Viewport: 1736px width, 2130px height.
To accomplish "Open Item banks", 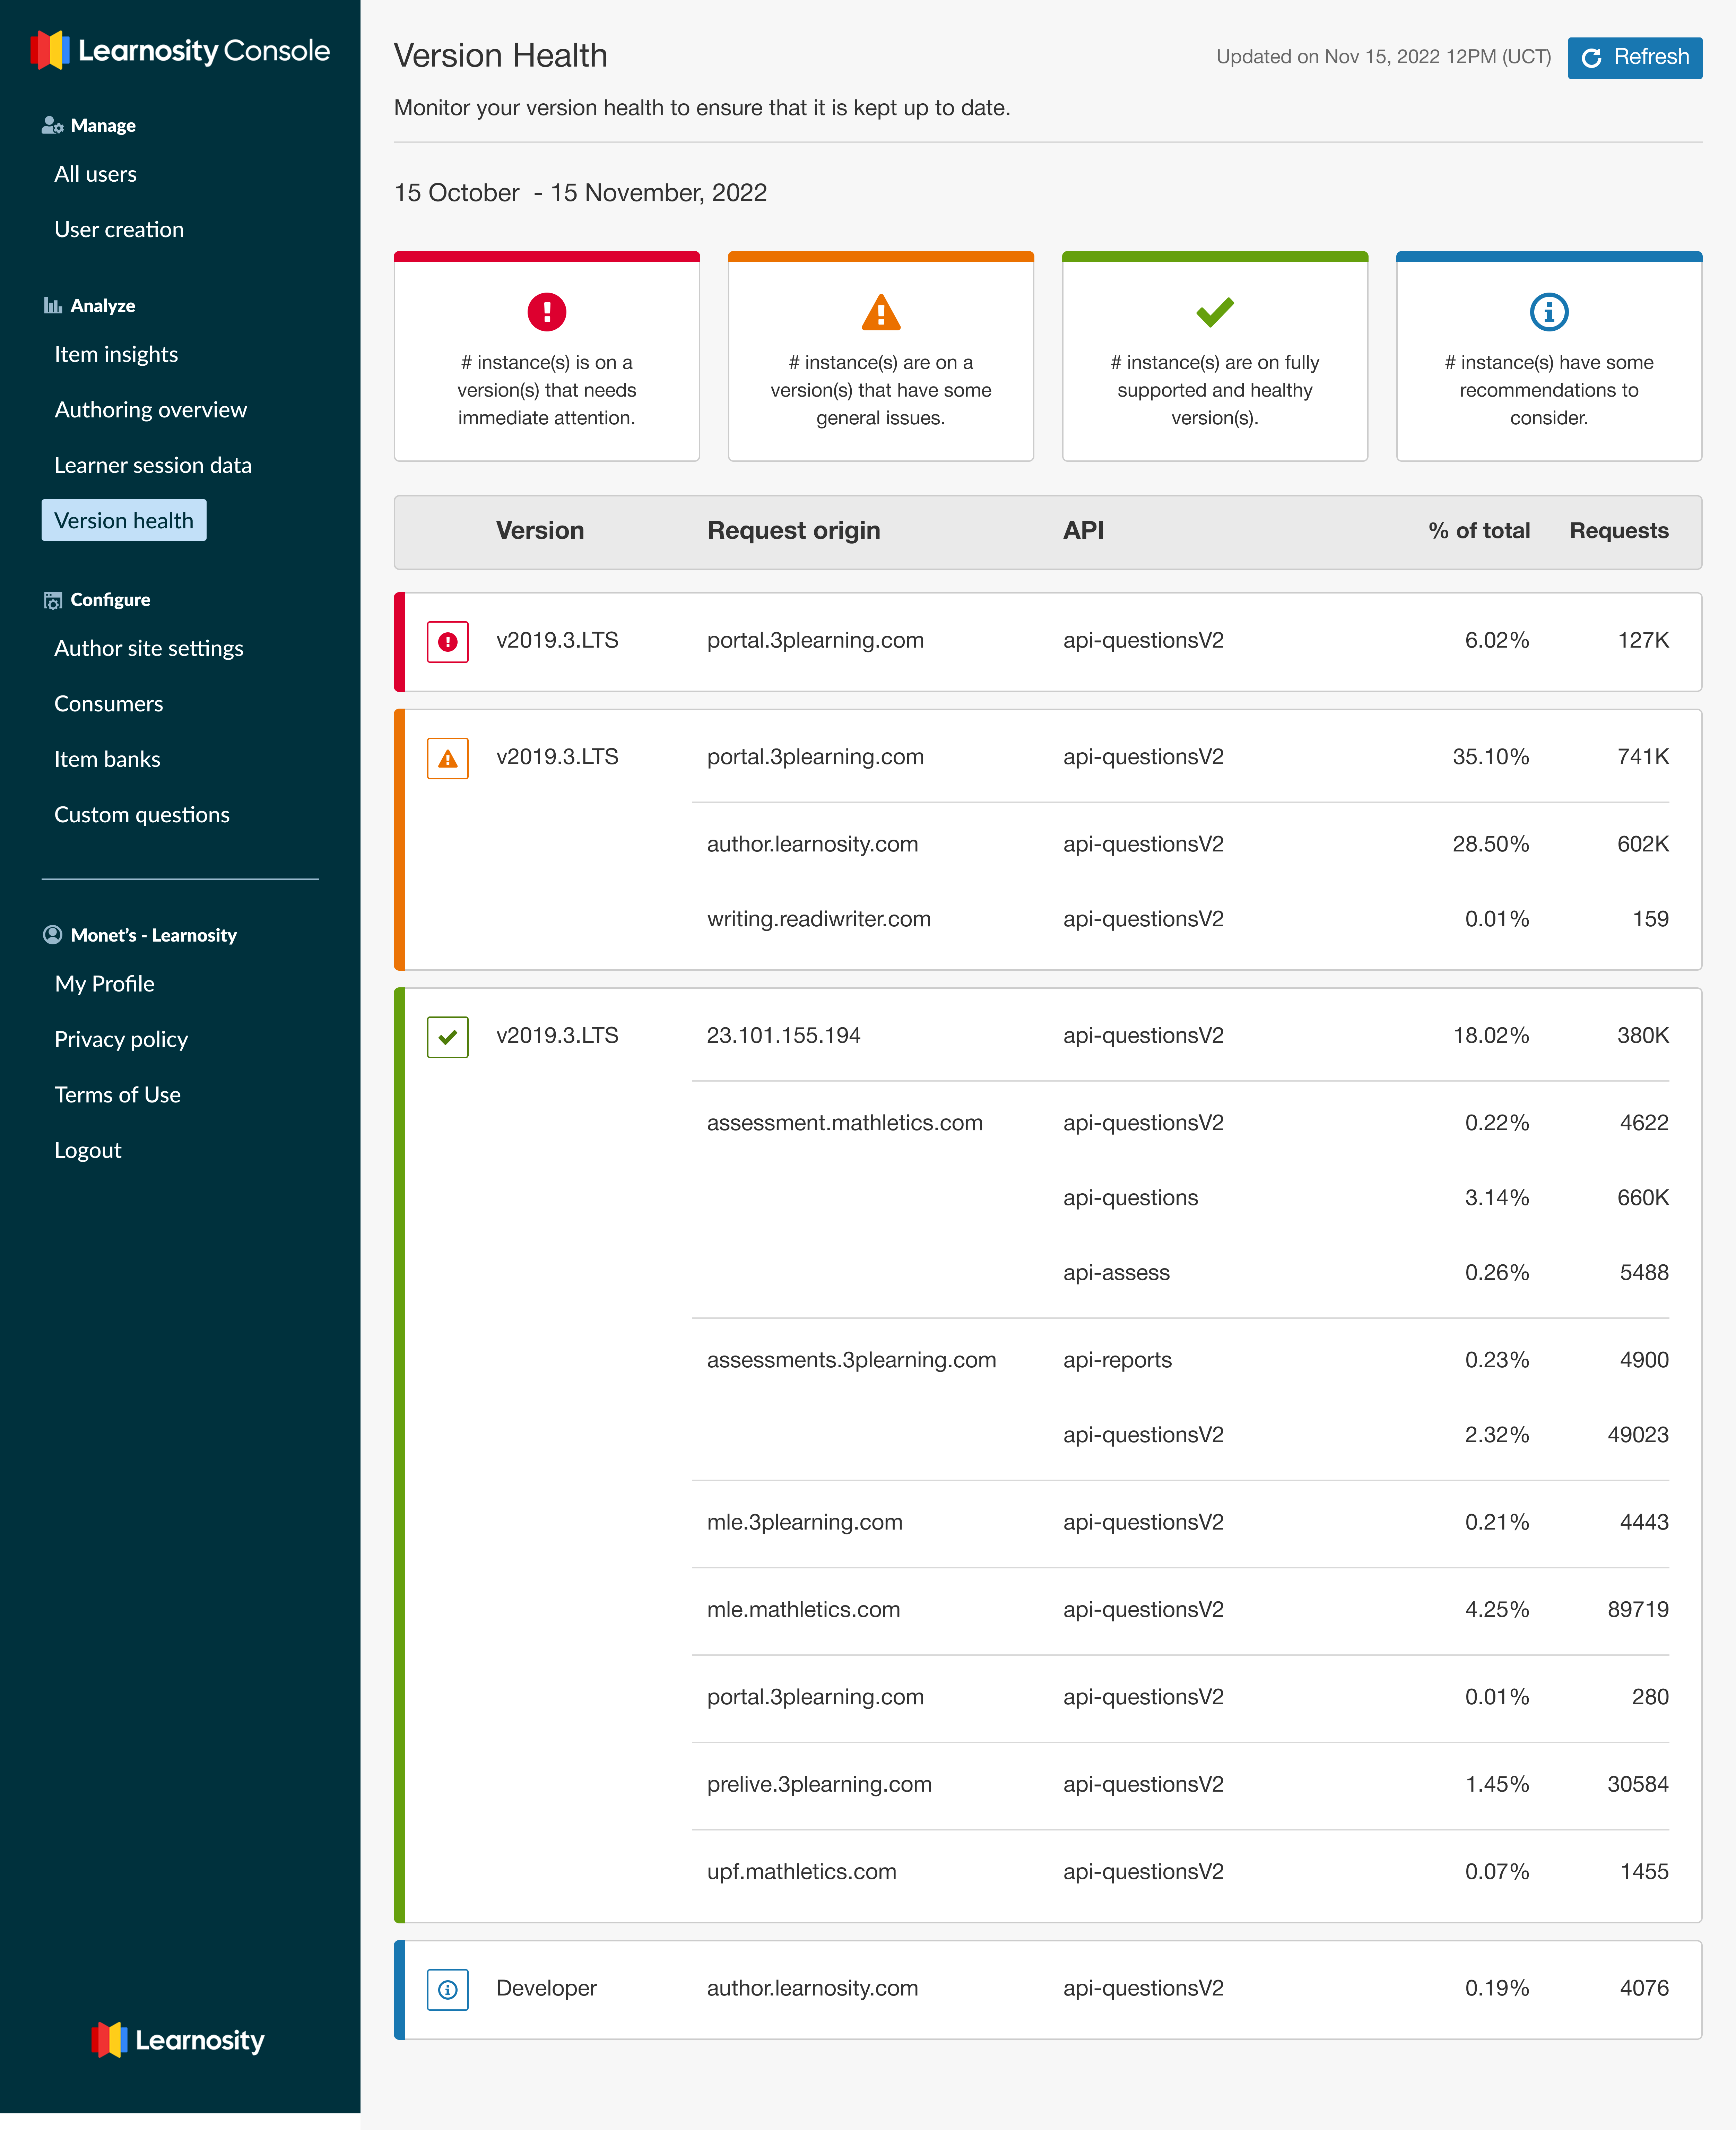I will 107,759.
